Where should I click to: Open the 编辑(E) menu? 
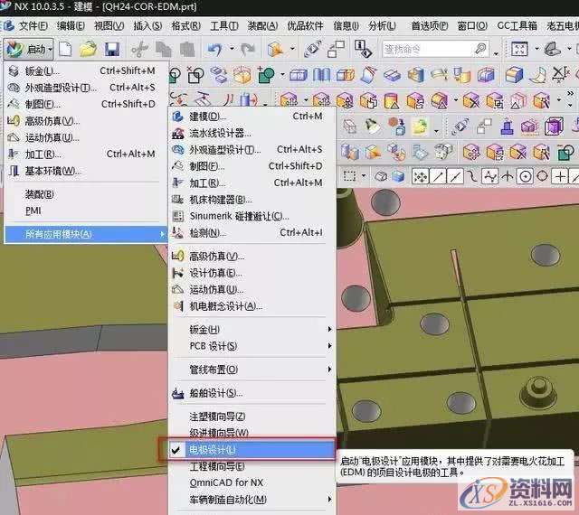(x=71, y=26)
